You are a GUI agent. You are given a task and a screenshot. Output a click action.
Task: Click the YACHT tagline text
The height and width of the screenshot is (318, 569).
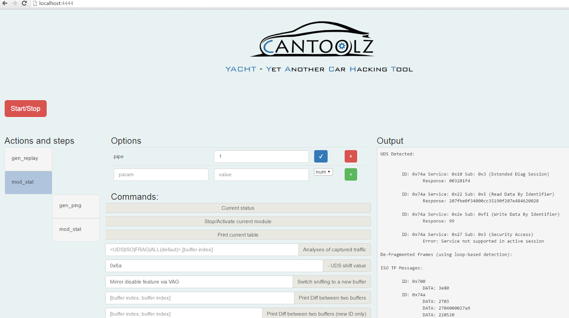coord(319,69)
